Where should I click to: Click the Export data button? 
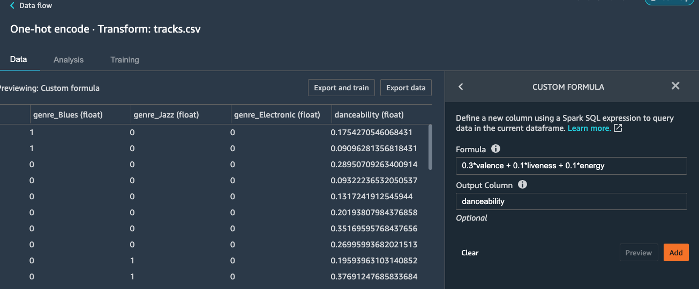(x=406, y=88)
